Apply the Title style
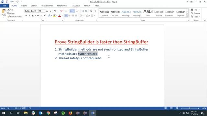Viewport: 207px width, 116px height. (148, 13)
